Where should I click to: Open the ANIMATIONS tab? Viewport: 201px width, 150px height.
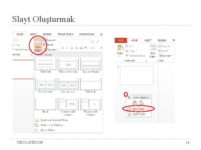pyautogui.click(x=87, y=34)
